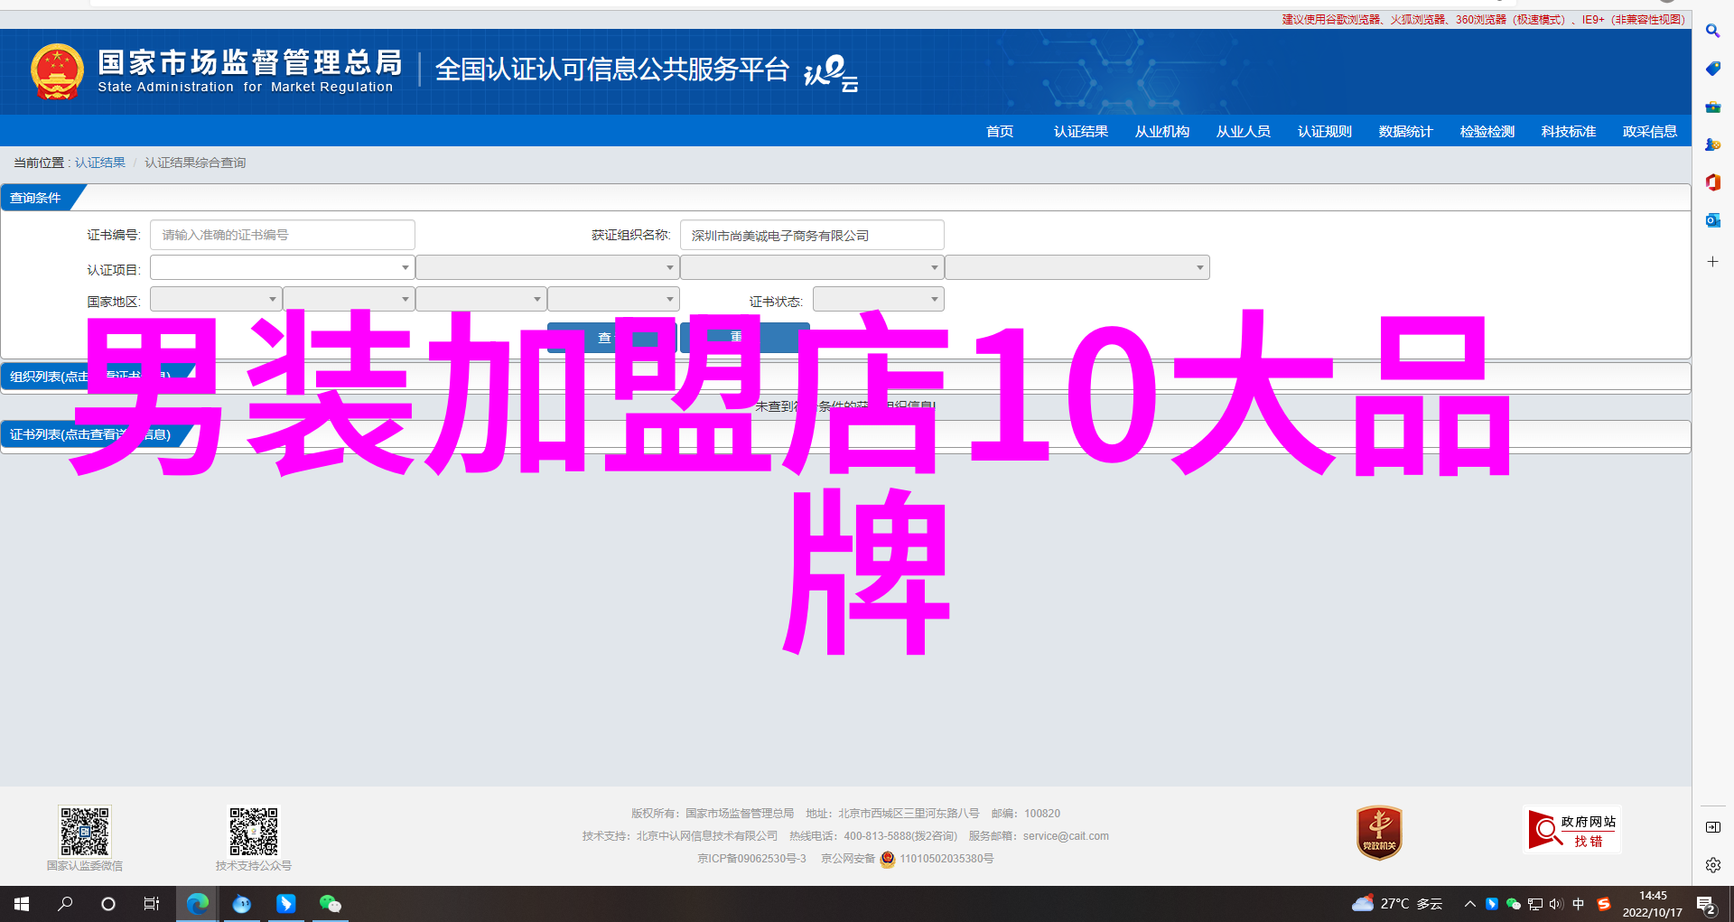Screen dimensions: 1734x922
Task: Open the taskbar search magnifier
Action: [x=65, y=904]
